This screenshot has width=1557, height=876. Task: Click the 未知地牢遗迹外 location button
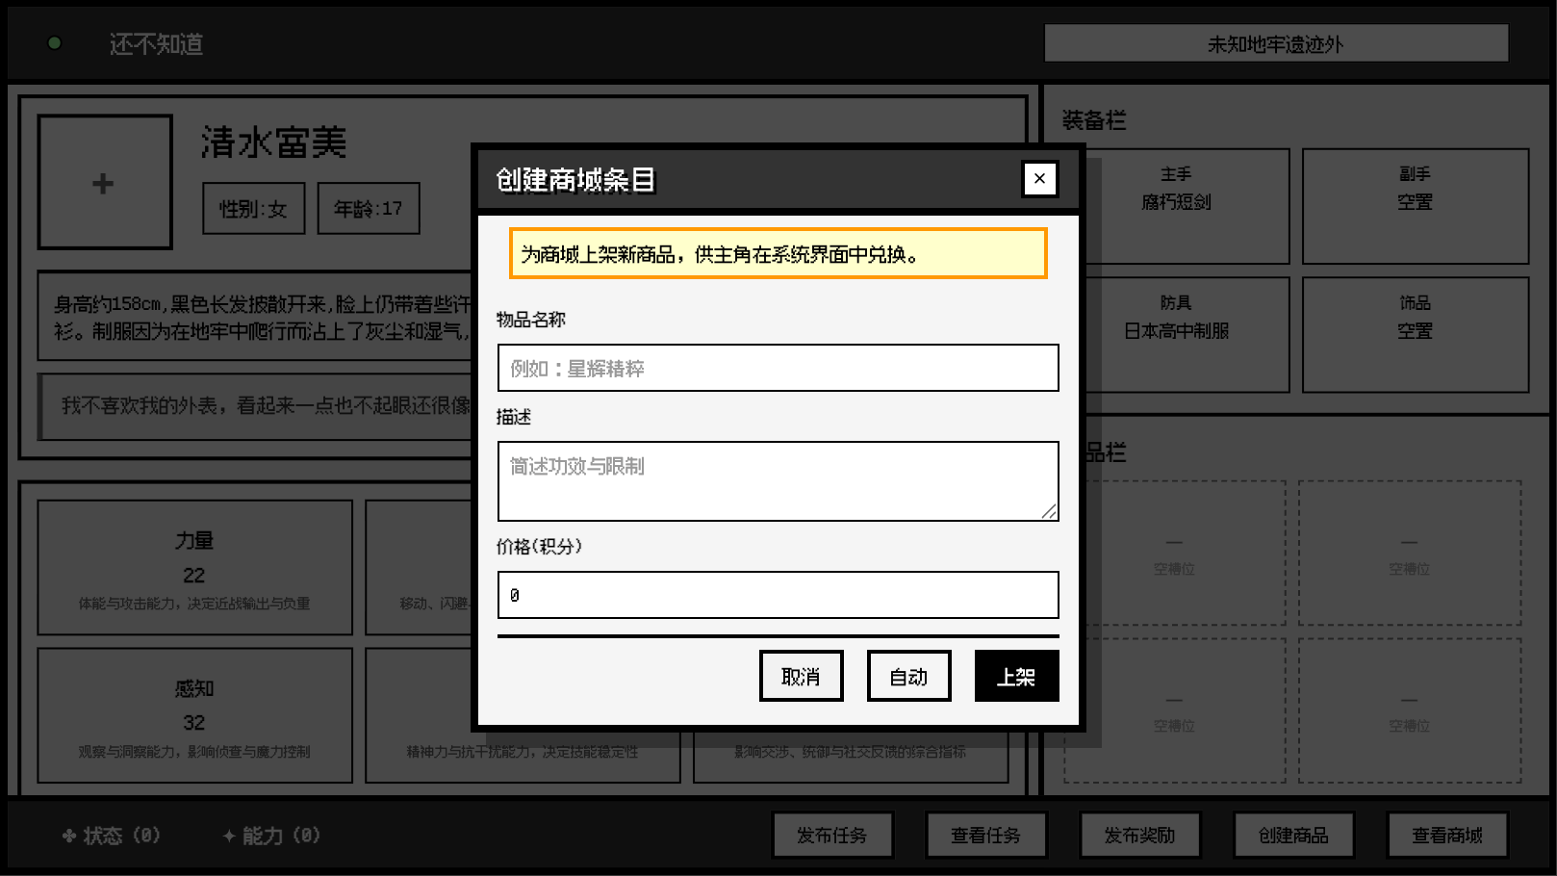point(1277,42)
